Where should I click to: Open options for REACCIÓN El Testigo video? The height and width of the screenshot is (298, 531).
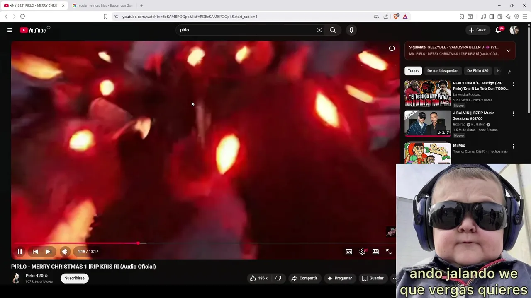pyautogui.click(x=514, y=84)
